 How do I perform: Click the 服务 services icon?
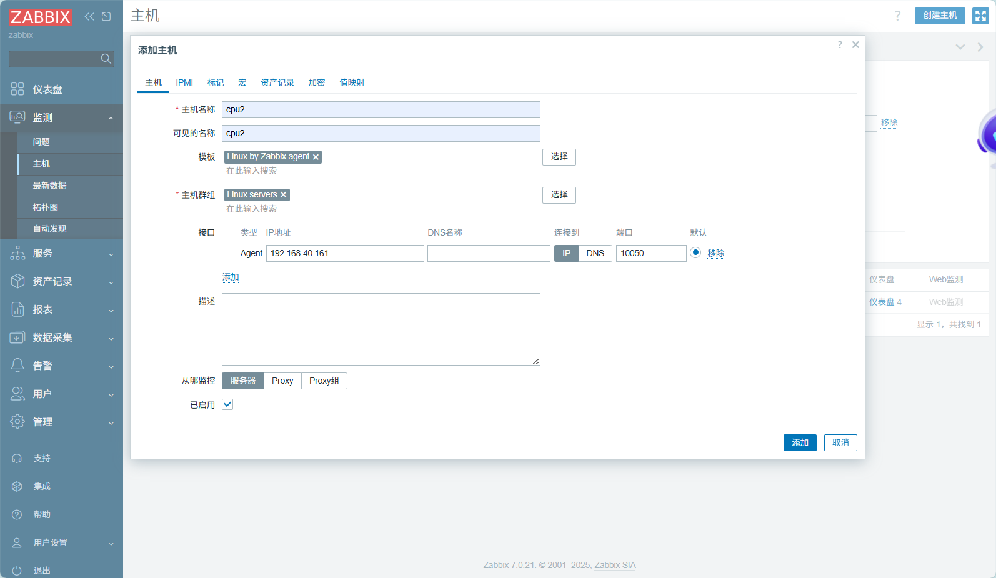click(17, 253)
